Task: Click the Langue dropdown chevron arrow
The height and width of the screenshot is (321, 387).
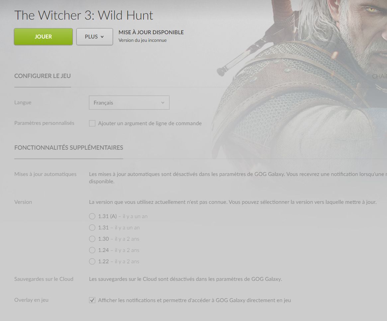Action: point(163,103)
